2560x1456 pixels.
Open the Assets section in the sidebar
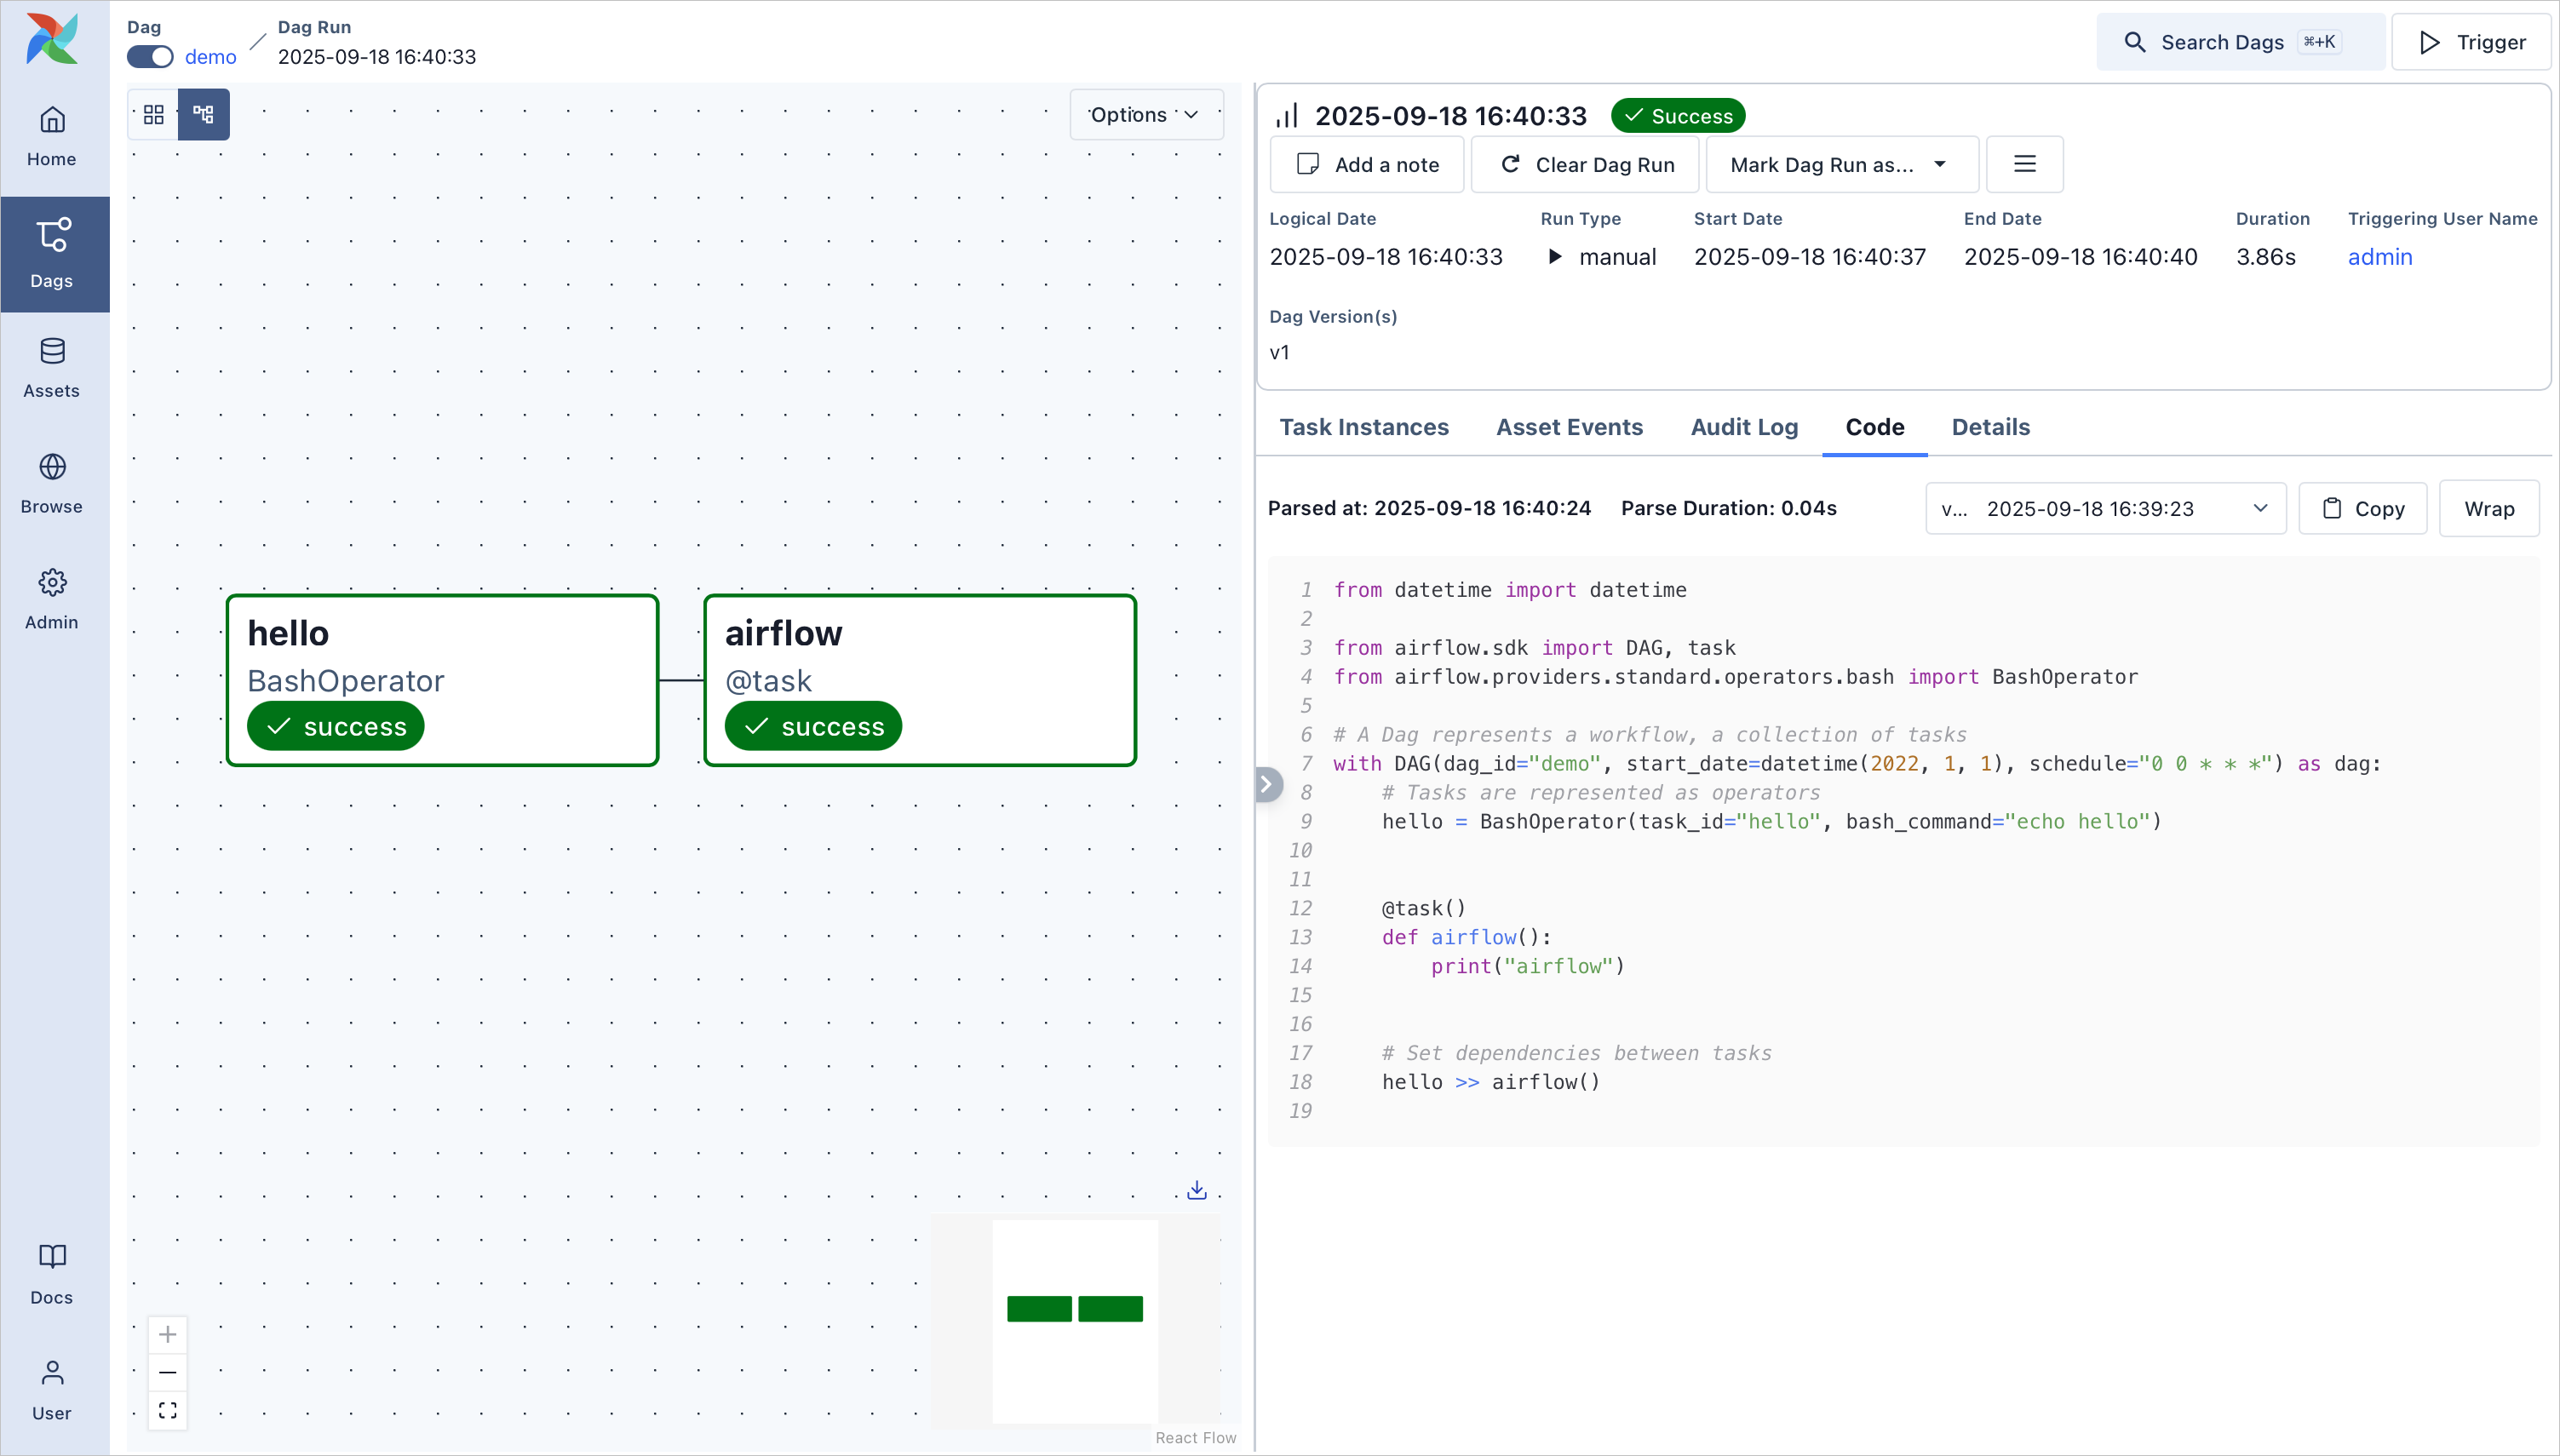coord(52,368)
